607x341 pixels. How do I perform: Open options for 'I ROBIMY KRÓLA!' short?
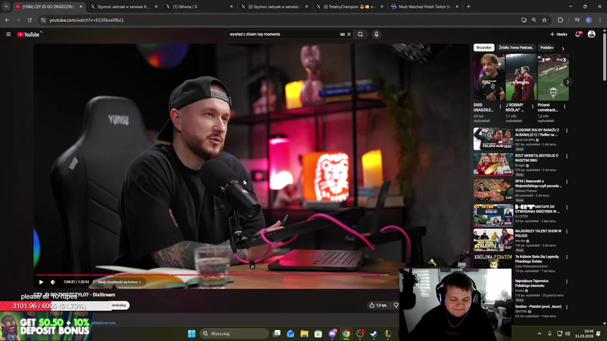[x=533, y=107]
